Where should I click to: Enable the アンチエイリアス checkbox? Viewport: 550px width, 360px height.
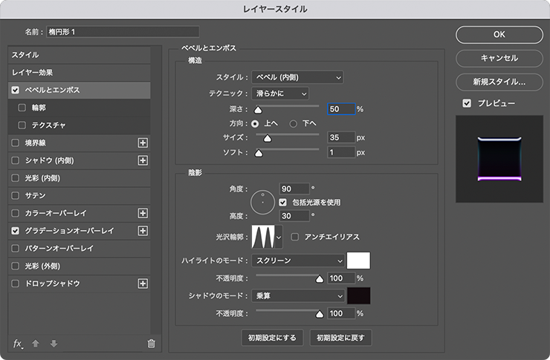(296, 237)
